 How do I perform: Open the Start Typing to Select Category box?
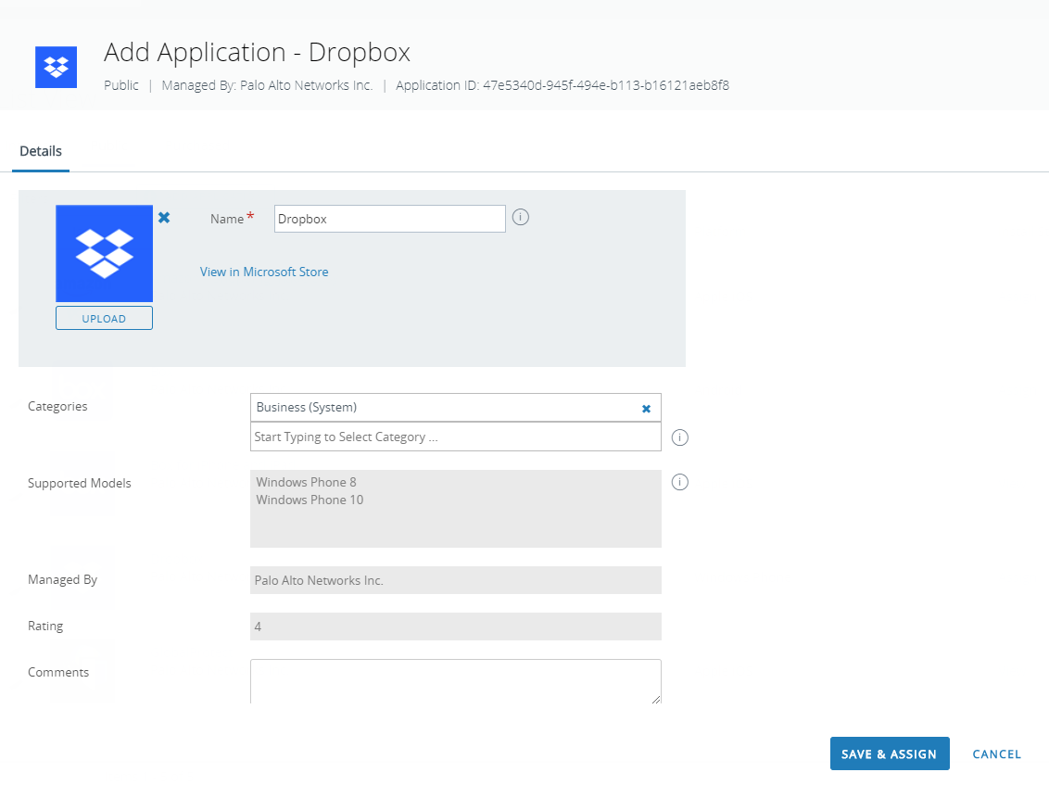click(455, 437)
